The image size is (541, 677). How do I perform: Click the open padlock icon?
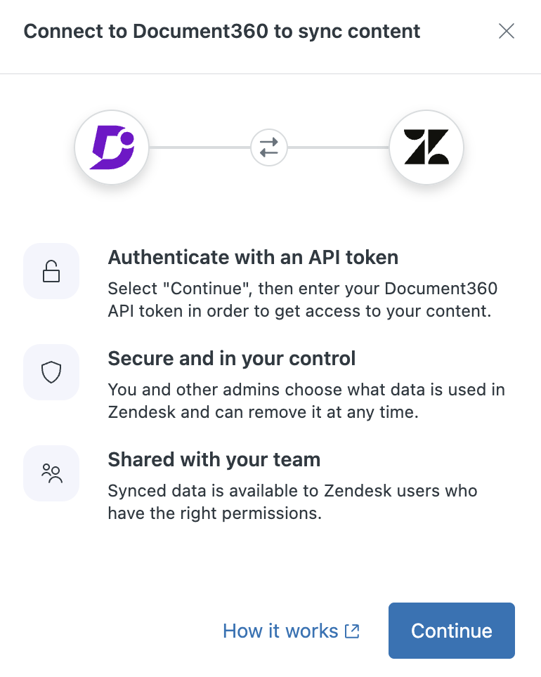pos(51,271)
